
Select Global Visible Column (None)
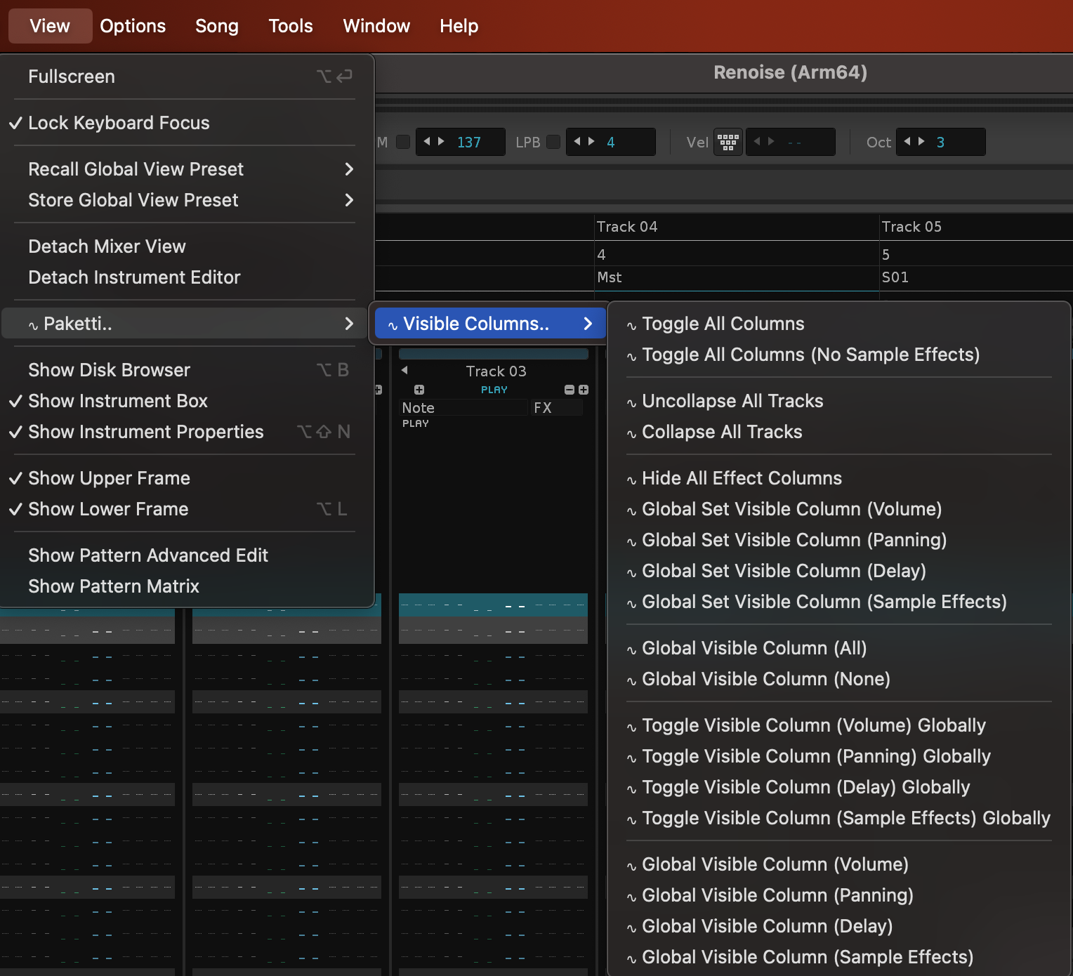[x=839, y=679]
